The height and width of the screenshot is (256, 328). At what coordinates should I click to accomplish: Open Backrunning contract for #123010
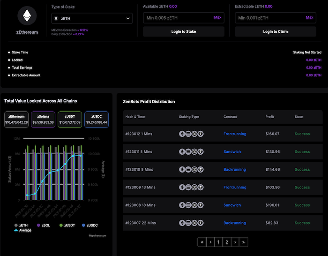(x=234, y=169)
